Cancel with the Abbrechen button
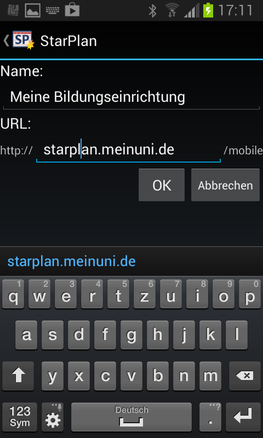263x438 pixels. [225, 185]
